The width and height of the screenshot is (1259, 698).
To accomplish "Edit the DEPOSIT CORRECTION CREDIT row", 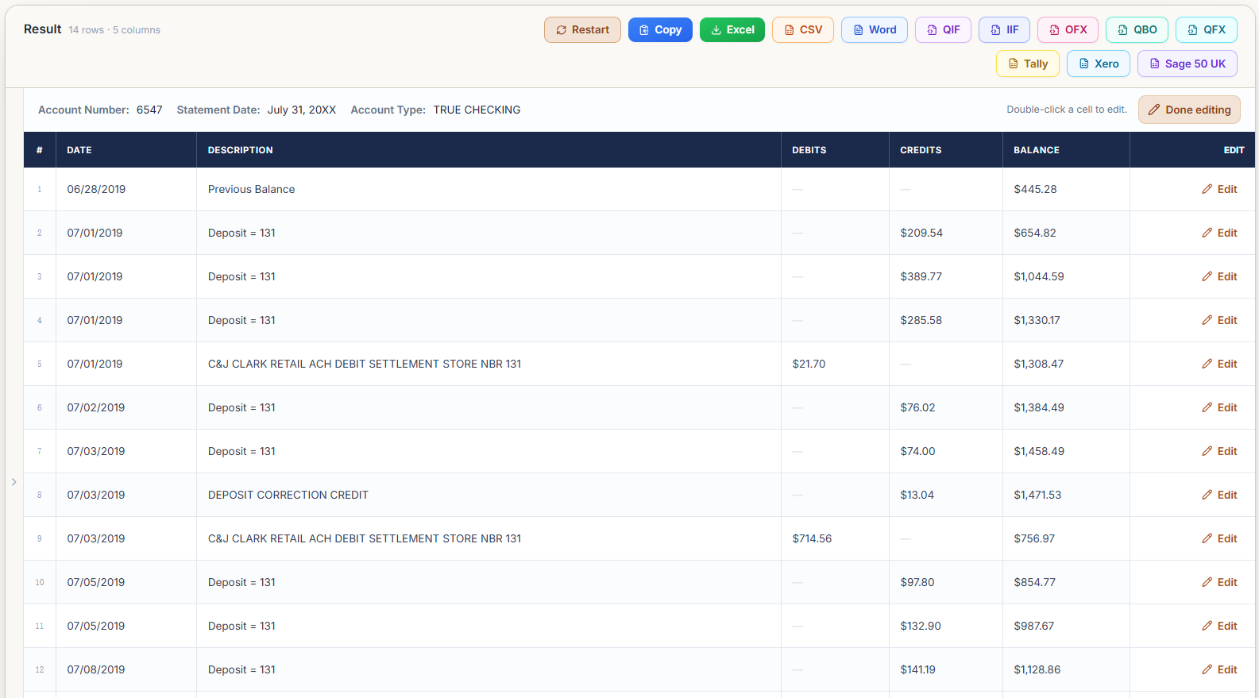I will 1219,496.
